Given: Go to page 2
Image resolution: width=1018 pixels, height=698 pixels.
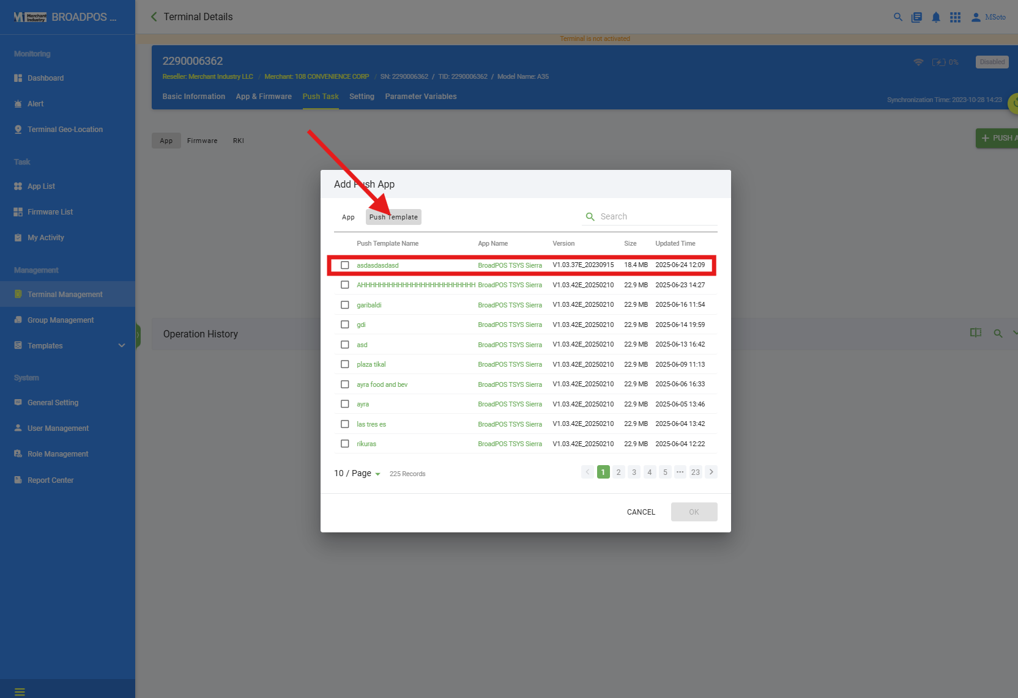Looking at the screenshot, I should tap(619, 472).
